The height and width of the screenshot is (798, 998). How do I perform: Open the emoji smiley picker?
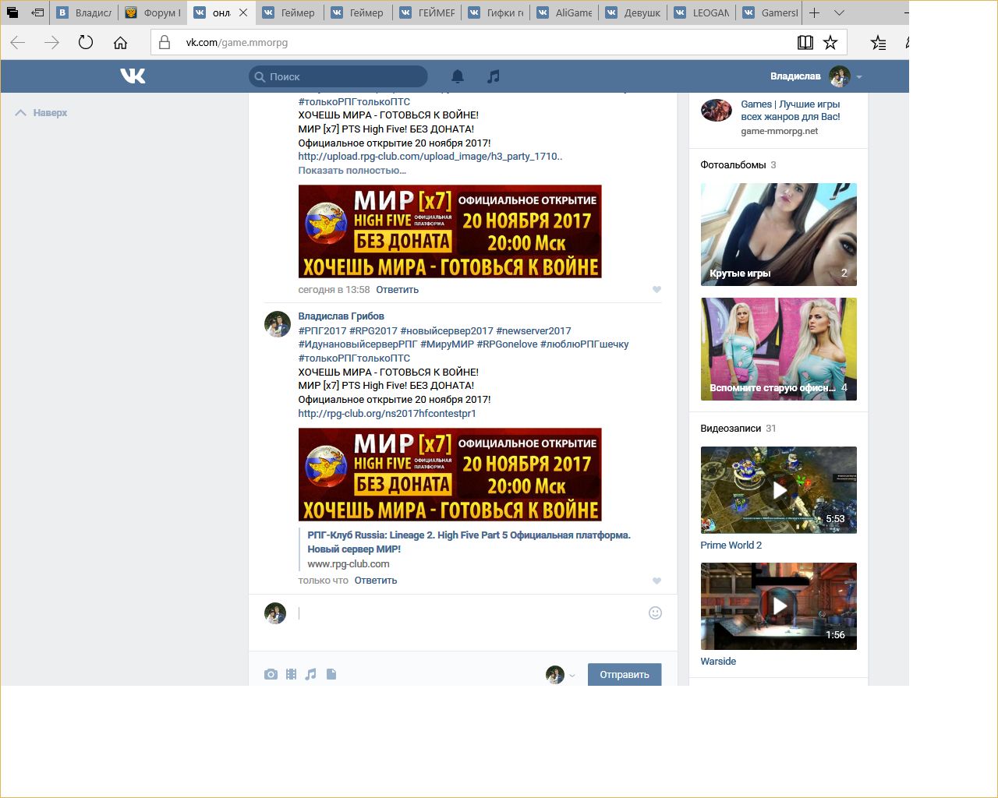coord(655,613)
